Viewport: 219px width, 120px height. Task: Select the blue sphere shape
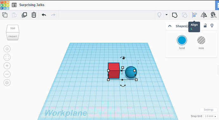pyautogui.click(x=131, y=72)
